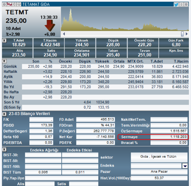Click the restore window icon beside Twitter
Screen dimensions: 191x186
(x=182, y=4)
